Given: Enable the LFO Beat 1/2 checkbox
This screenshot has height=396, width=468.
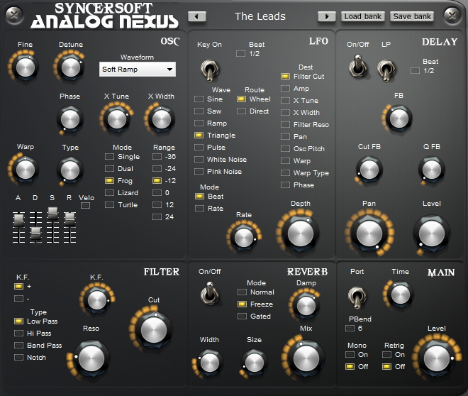Looking at the screenshot, I should tap(241, 54).
